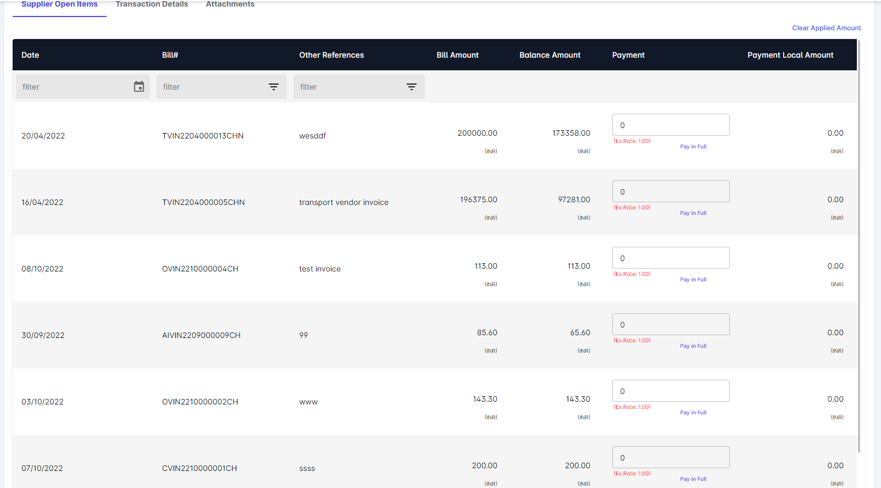Select bill number OVIN2210000004CH
The height and width of the screenshot is (488, 881).
[x=200, y=269]
